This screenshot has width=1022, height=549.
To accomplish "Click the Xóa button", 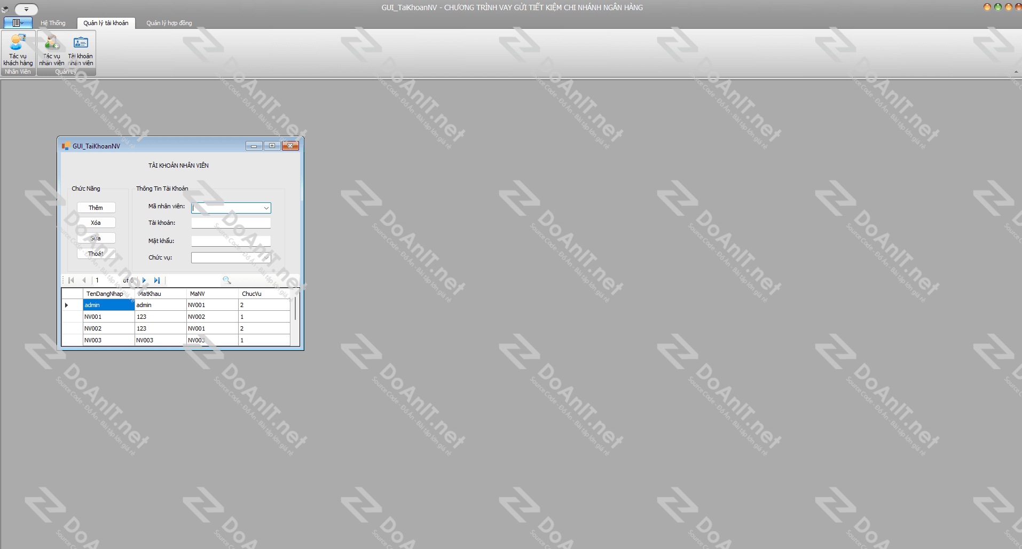I will click(96, 223).
